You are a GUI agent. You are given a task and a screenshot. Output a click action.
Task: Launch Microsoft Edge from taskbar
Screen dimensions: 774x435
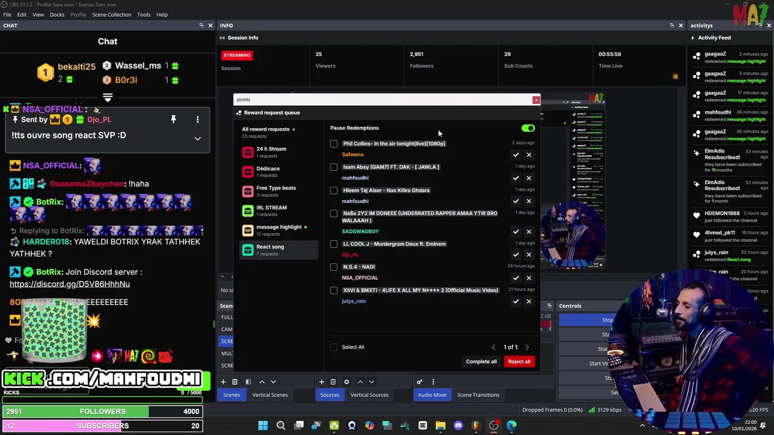tap(512, 426)
